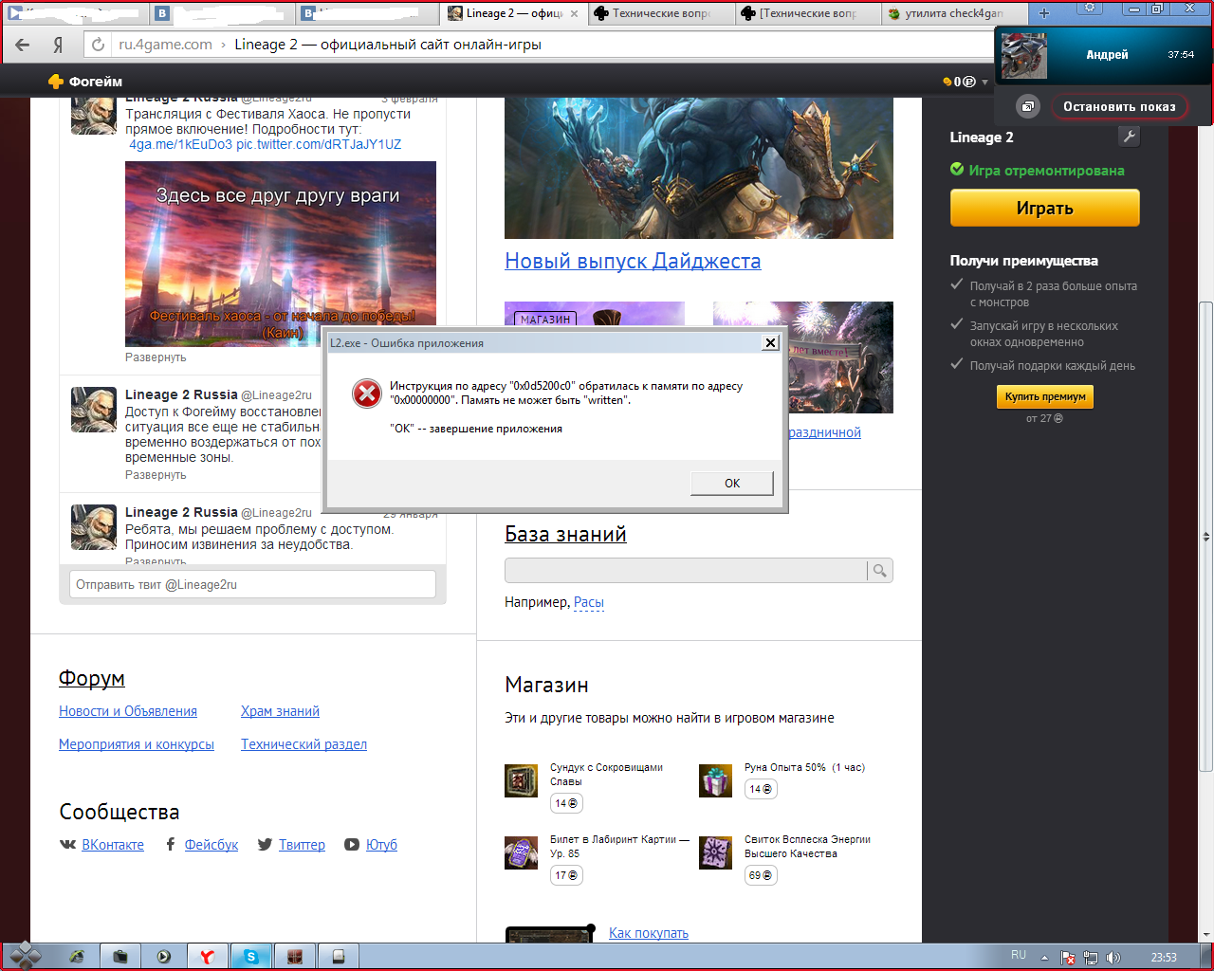
Task: Click the Yandex 'Я' home icon
Action: coord(58,45)
